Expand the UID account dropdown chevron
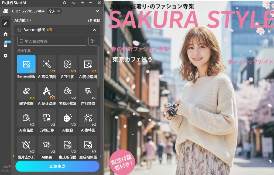 [97, 11]
